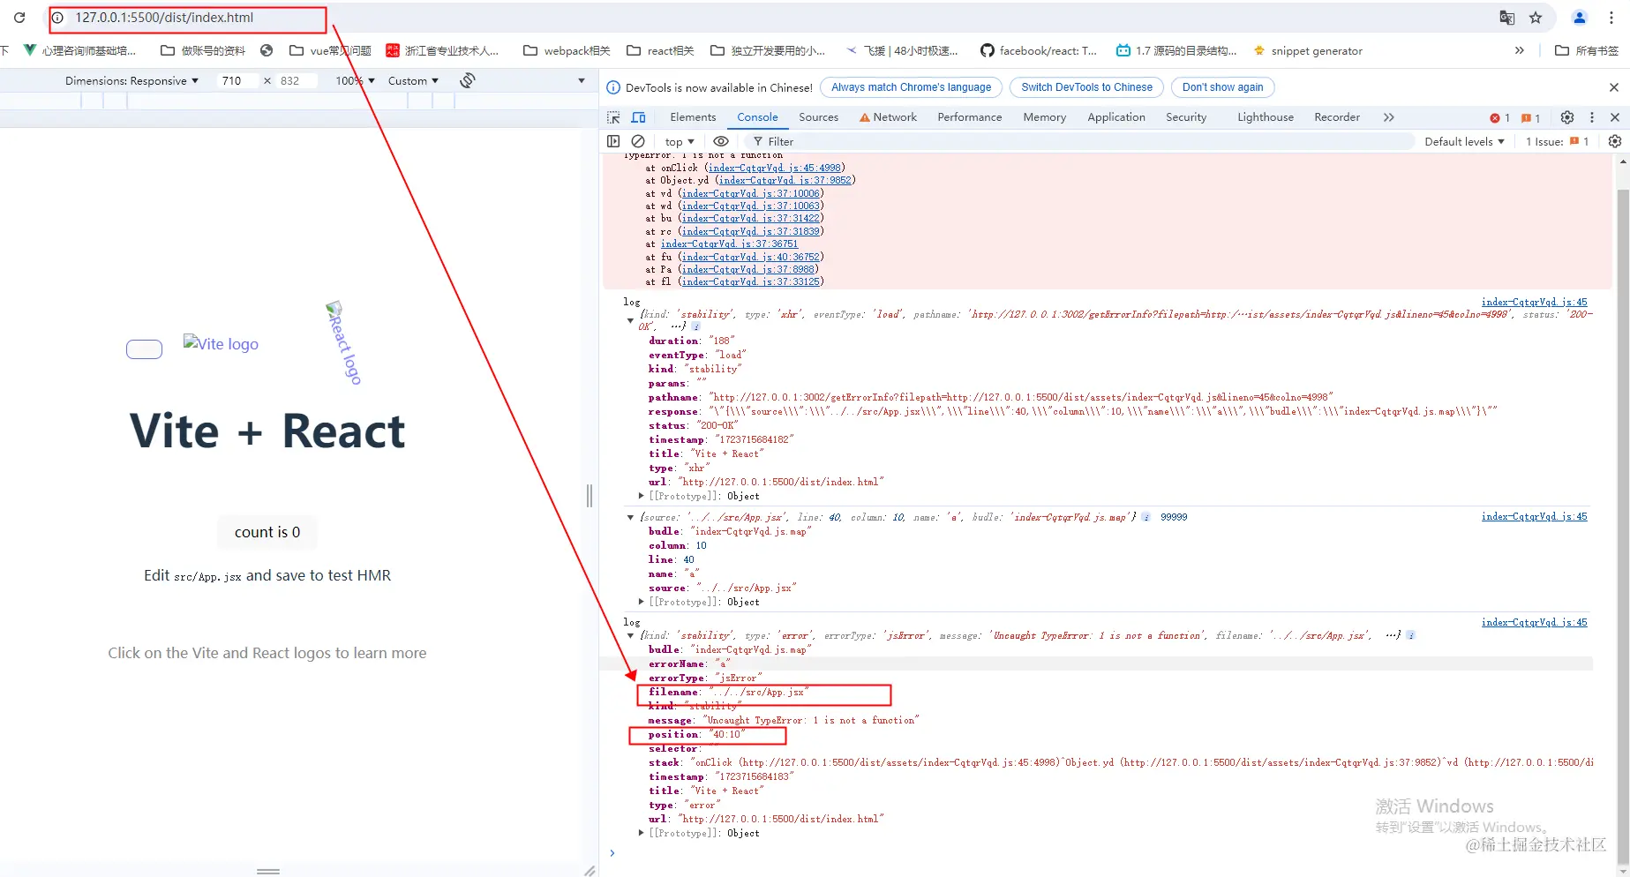Open the index-CqtqrVqd.js:45:4998 stack link
The image size is (1630, 877).
point(776,168)
